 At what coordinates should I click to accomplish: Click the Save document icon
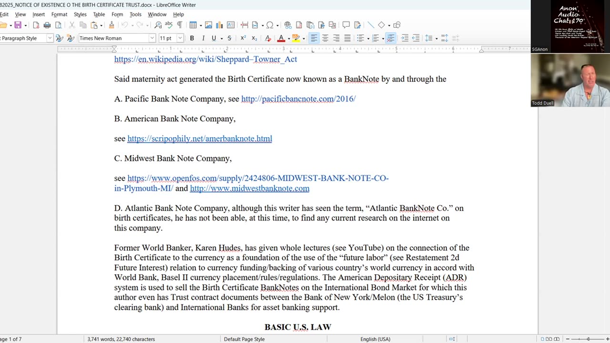[18, 25]
